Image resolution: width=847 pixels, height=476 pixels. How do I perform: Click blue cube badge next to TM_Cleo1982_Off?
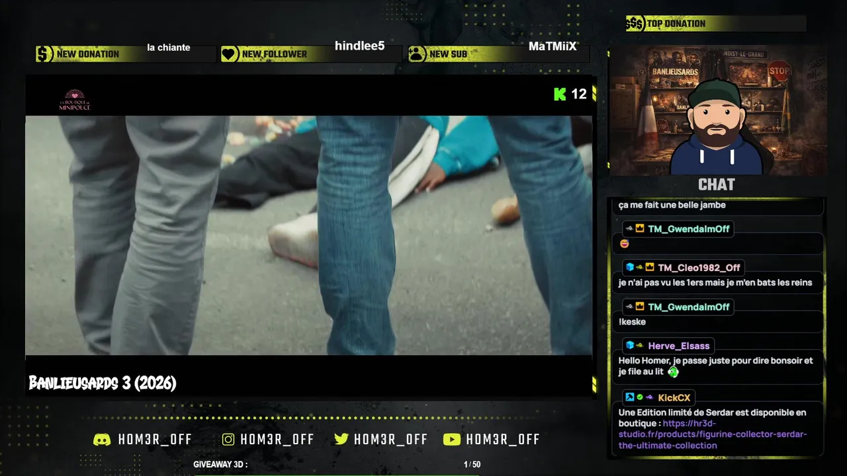[x=630, y=268]
